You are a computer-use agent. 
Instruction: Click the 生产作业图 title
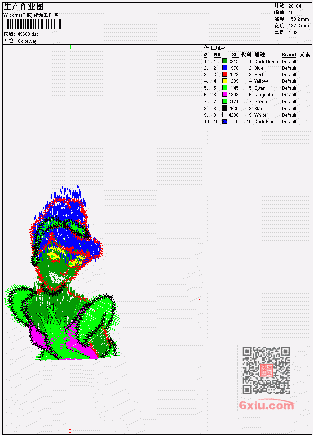pyautogui.click(x=24, y=7)
